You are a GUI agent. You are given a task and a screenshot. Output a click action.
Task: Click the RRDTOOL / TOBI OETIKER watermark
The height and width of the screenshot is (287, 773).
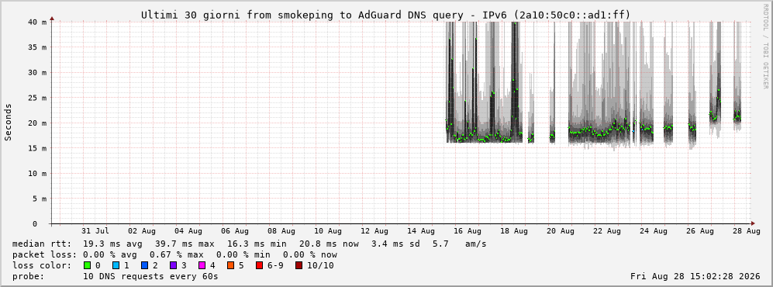point(765,47)
